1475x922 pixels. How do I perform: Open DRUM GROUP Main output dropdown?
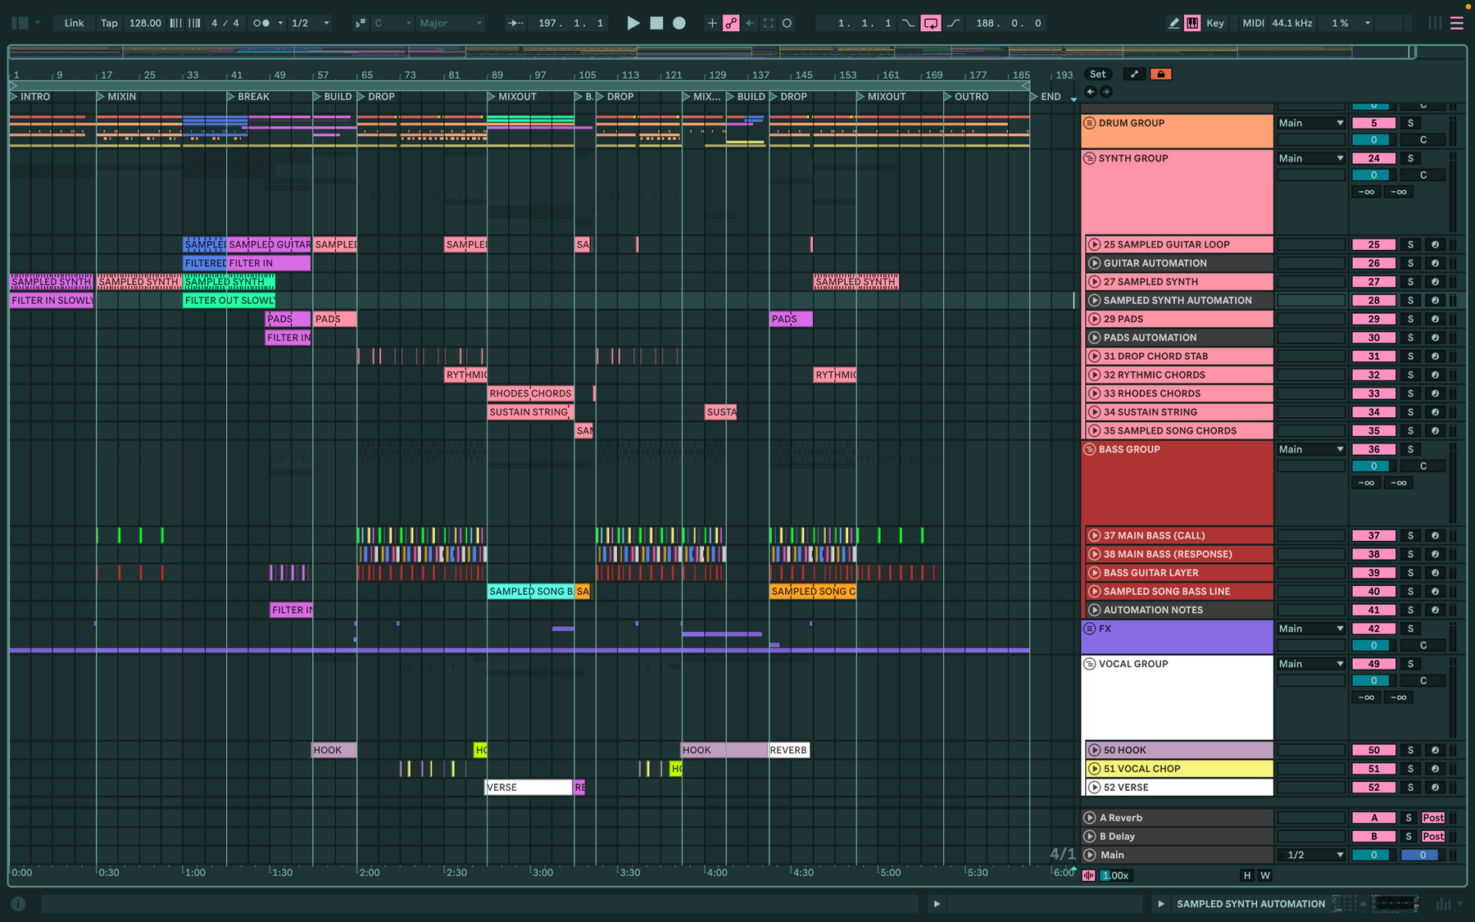[1310, 123]
